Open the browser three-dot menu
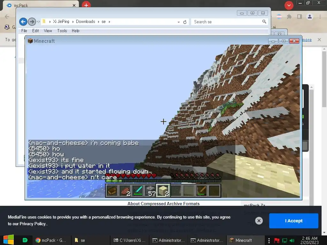Image resolution: width=327 pixels, height=245 pixels. 320,17
